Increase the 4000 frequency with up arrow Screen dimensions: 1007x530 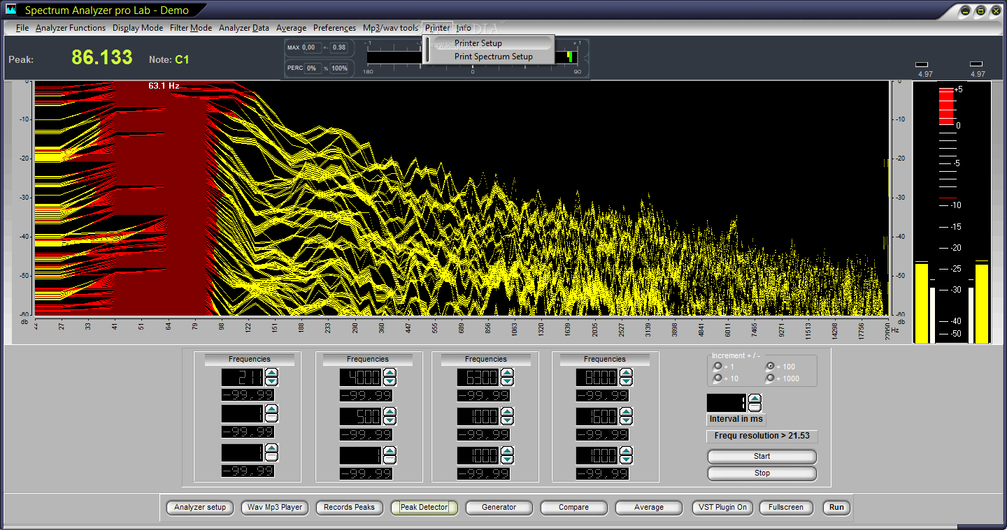click(390, 374)
